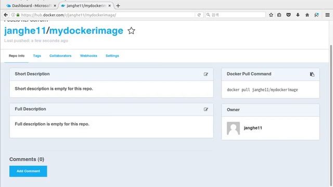Star the janghe11/mydockerimage repository

click(131, 31)
